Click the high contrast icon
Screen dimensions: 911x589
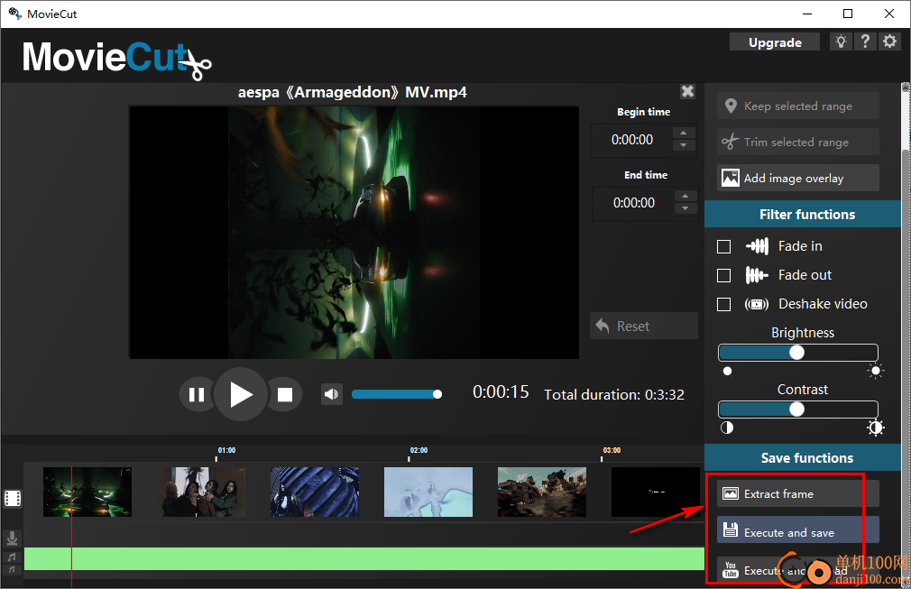[876, 428]
